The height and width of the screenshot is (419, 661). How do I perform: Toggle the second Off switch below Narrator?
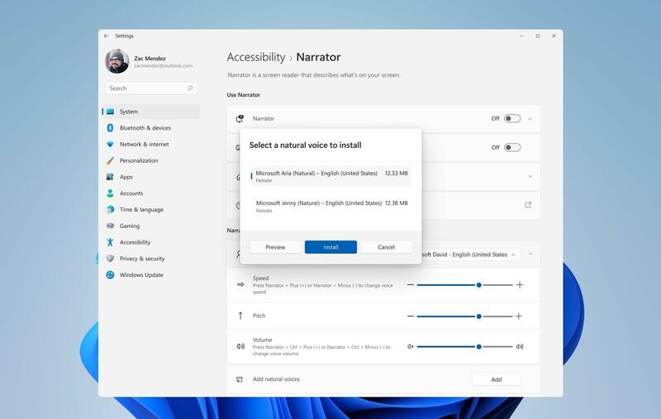pos(512,148)
